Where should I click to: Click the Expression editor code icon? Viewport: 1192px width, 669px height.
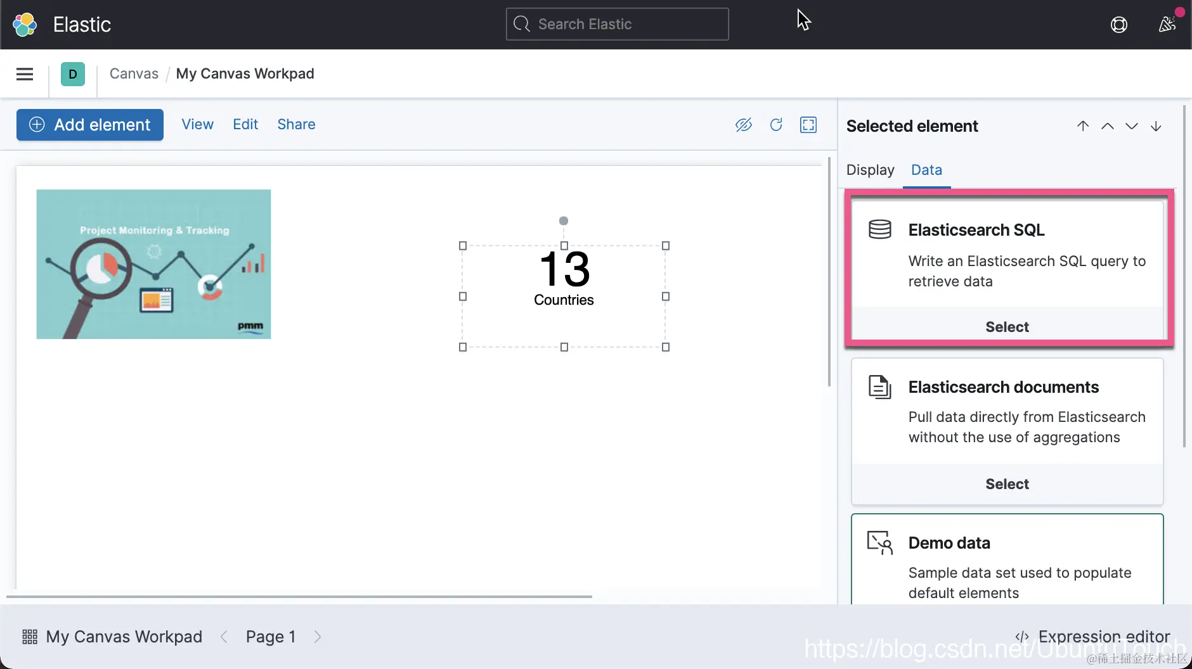click(1022, 637)
